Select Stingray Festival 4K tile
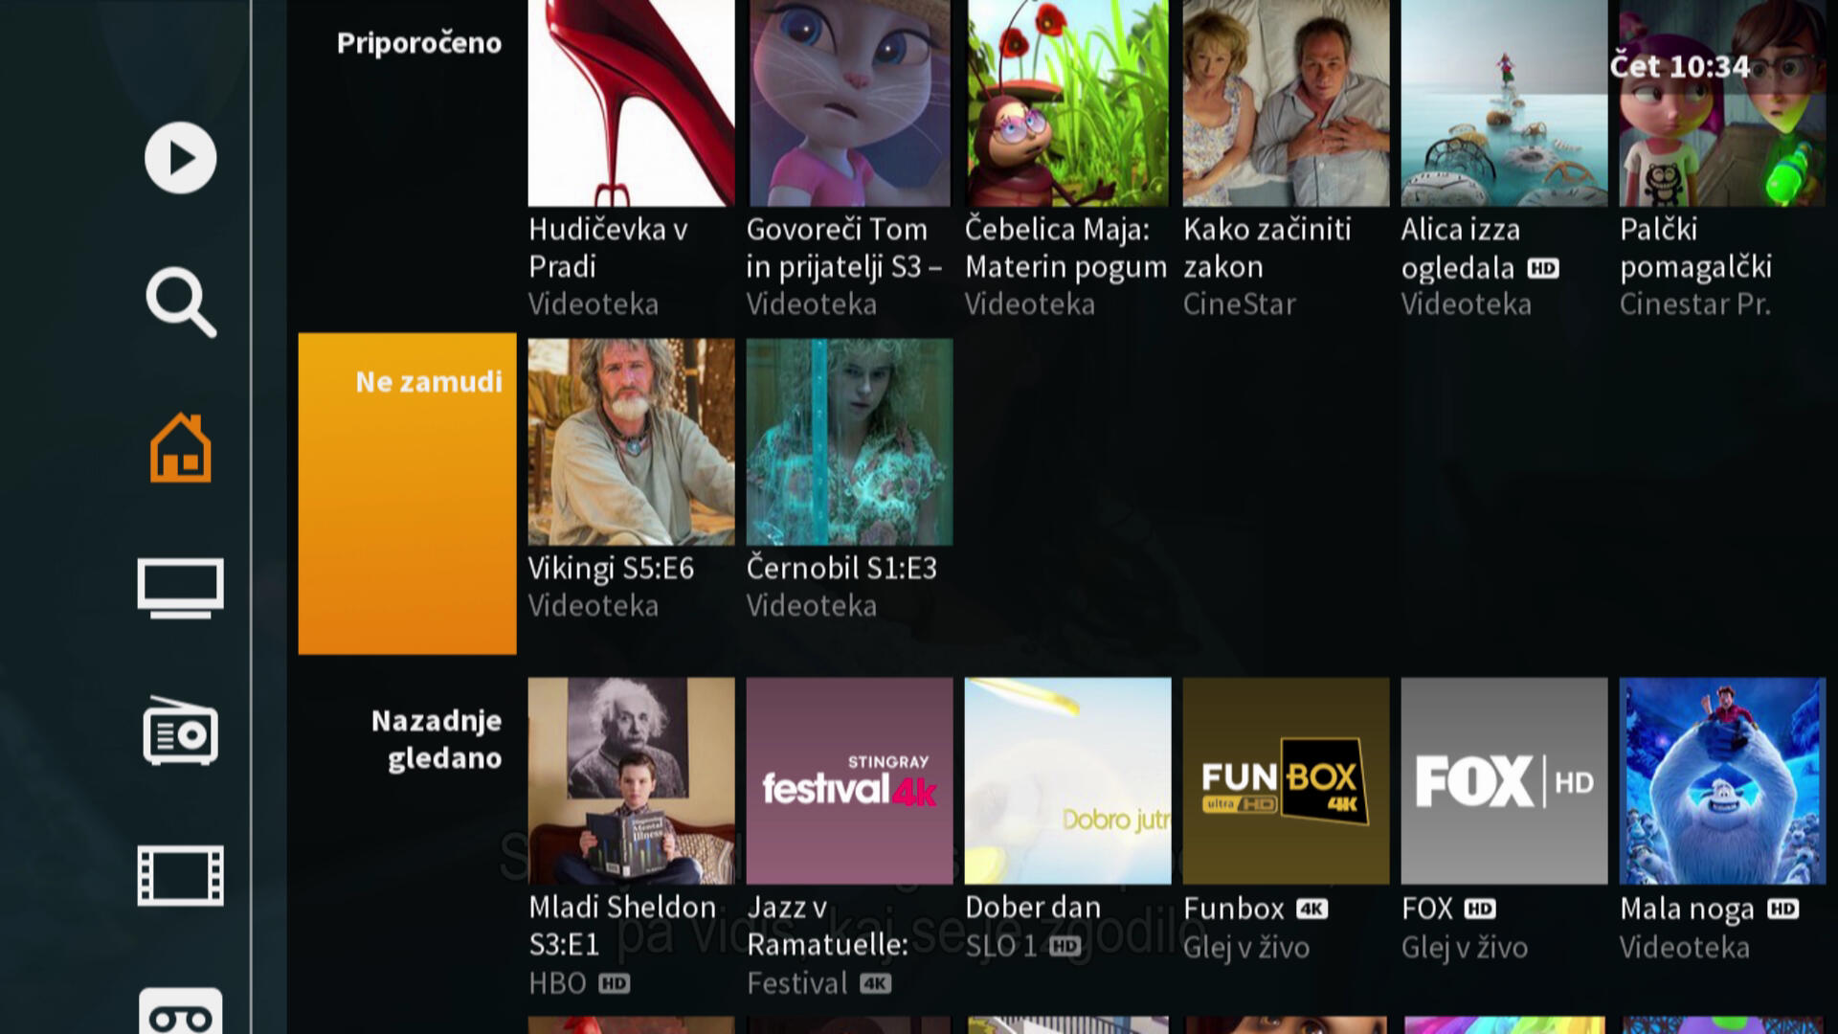 (x=849, y=781)
